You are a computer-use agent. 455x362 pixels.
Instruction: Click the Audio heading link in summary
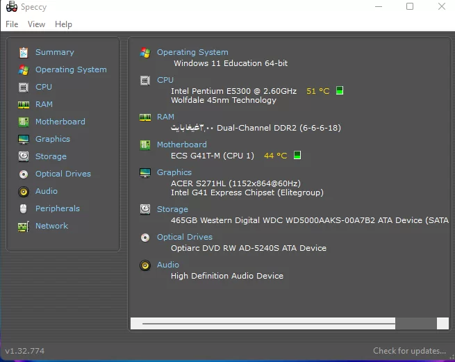[168, 265]
